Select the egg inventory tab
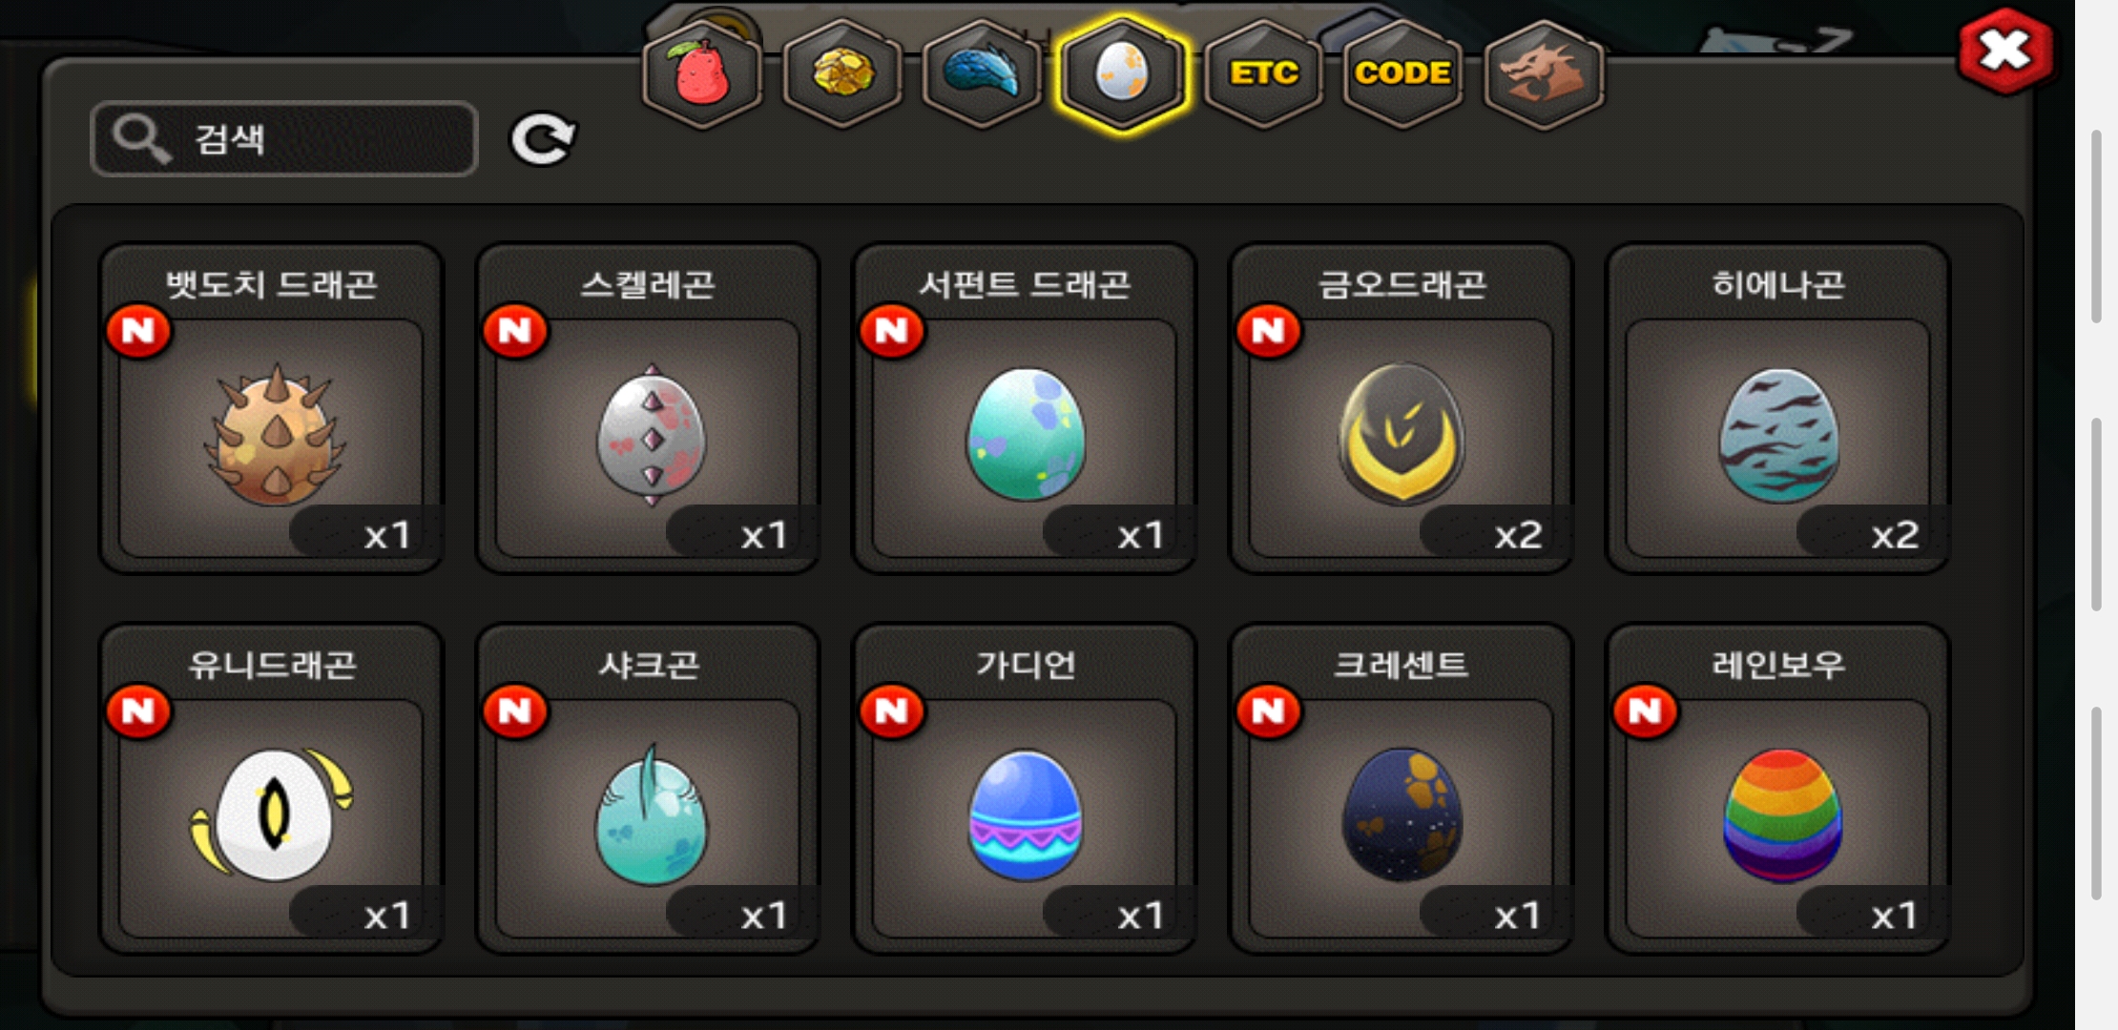Image resolution: width=2118 pixels, height=1030 pixels. (1123, 74)
